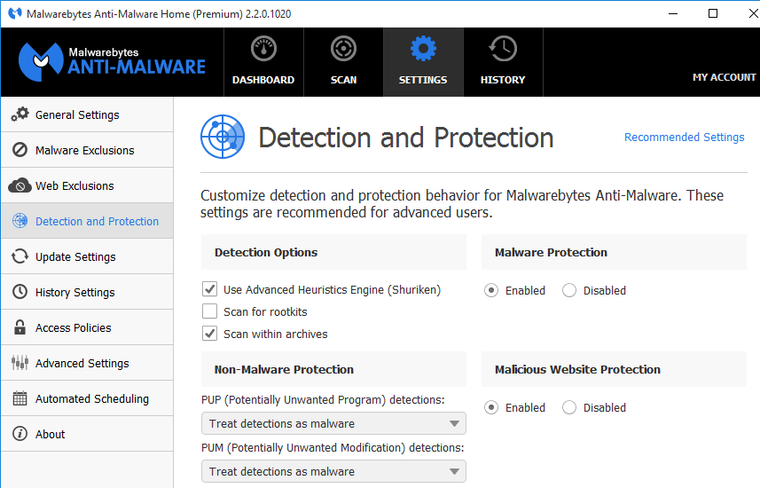Open About in sidebar
Image resolution: width=760 pixels, height=488 pixels.
click(87, 433)
